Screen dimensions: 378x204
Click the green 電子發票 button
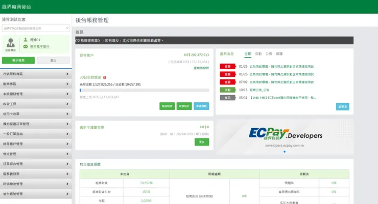tap(18, 60)
